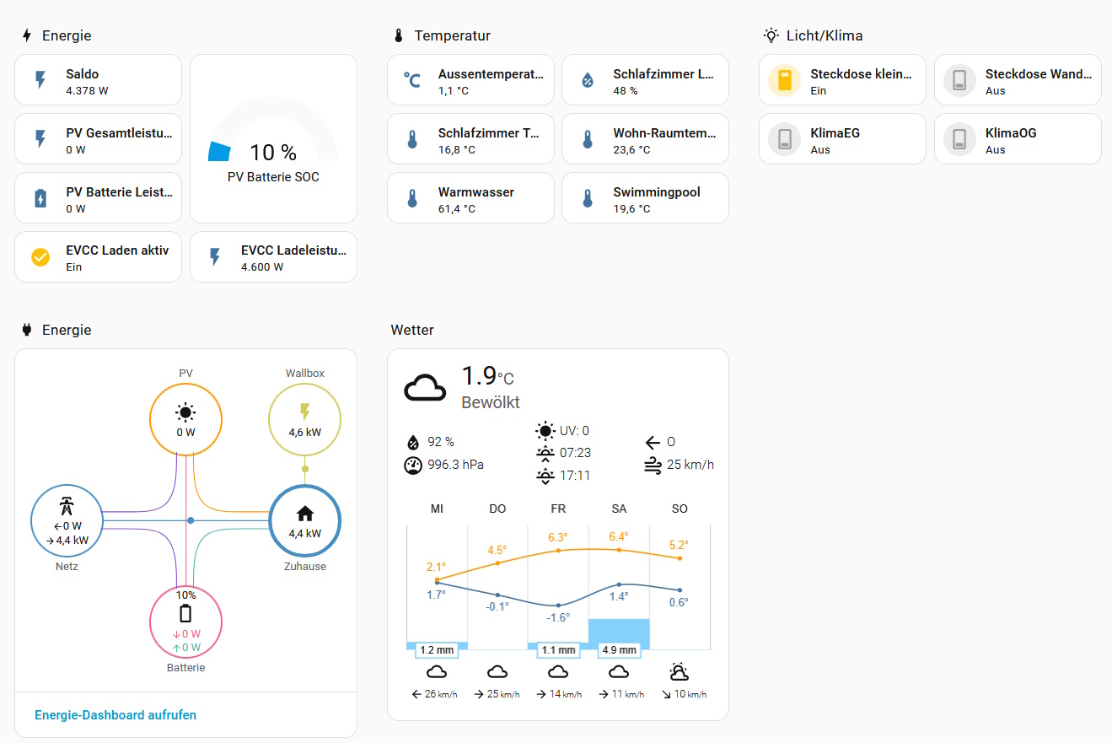1112x743 pixels.
Task: Click the house icon in Zuhause circle
Action: [x=304, y=514]
